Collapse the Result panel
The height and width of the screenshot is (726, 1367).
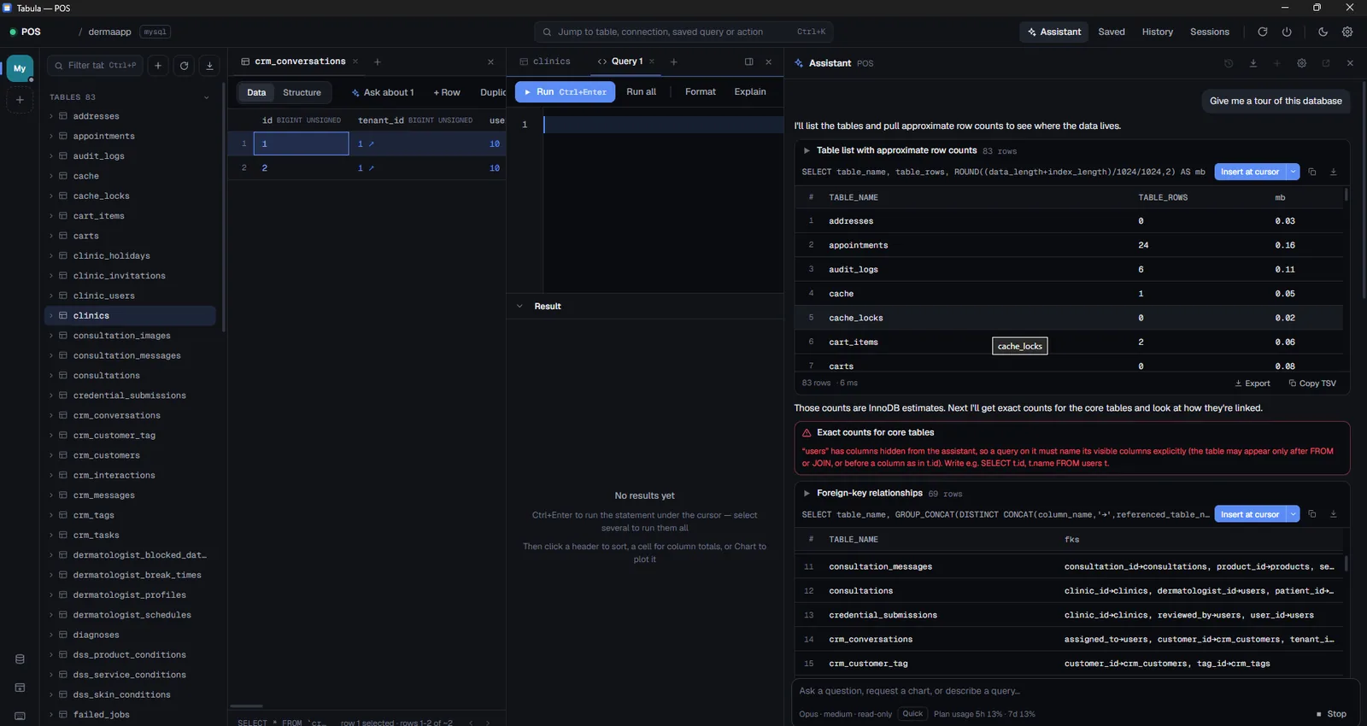519,307
